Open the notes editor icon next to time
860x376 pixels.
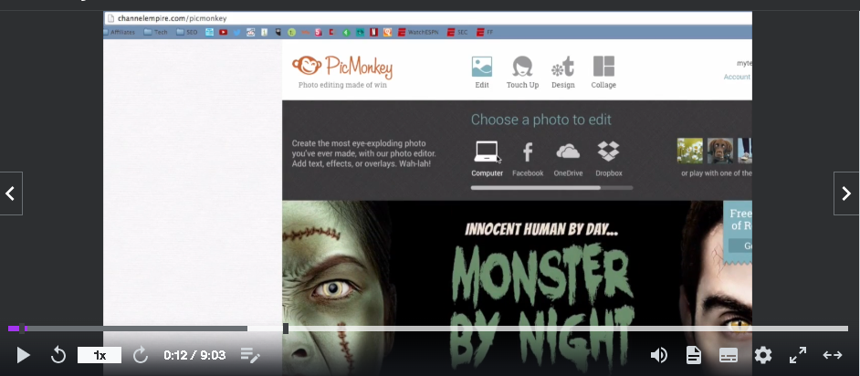pos(250,355)
